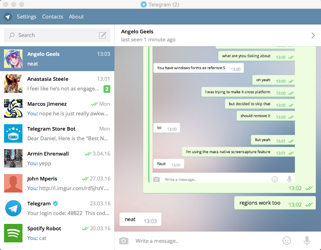Open the verified Telegram service chat
Image resolution: width=321 pixels, height=250 pixels.
pyautogui.click(x=57, y=208)
